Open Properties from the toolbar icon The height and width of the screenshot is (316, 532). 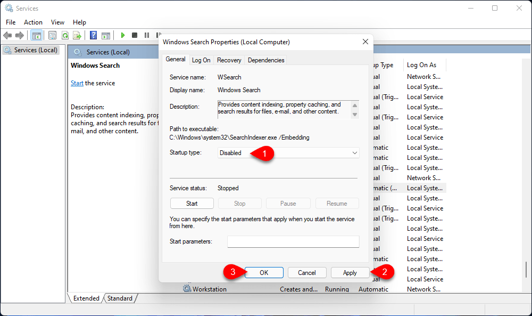point(52,35)
